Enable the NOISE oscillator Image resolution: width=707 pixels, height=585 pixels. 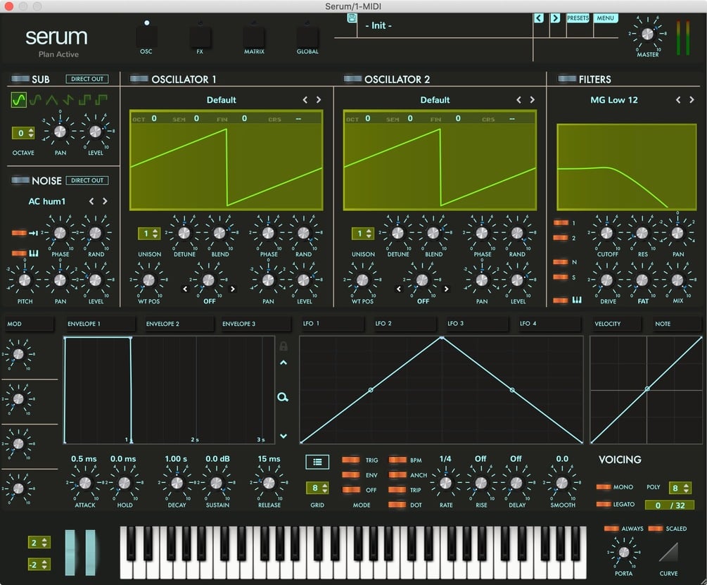pyautogui.click(x=20, y=180)
